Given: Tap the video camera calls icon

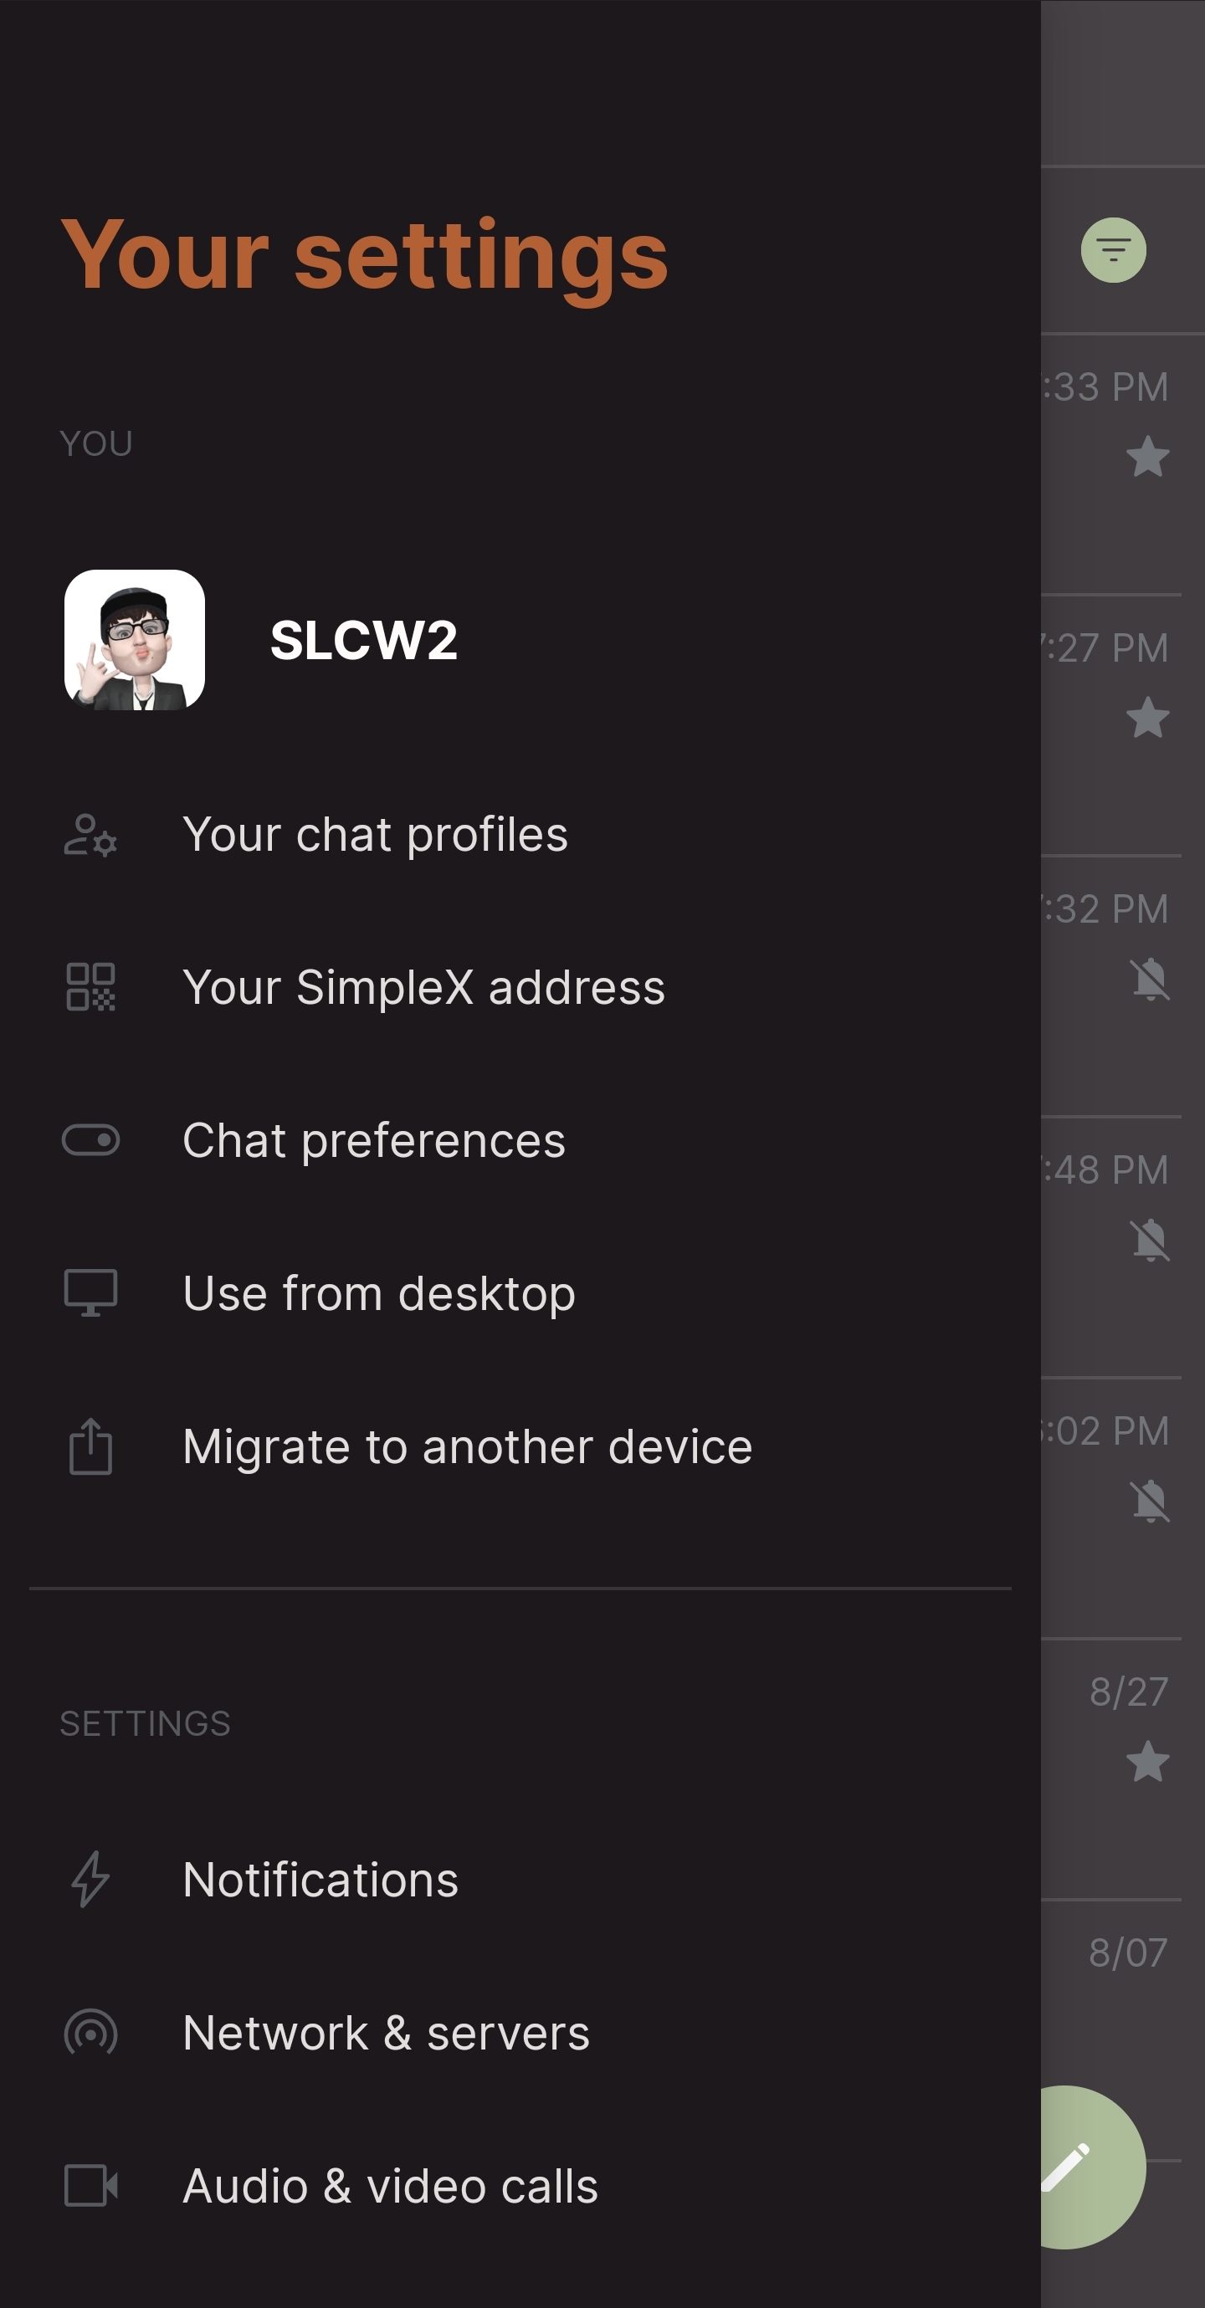Looking at the screenshot, I should coord(90,2186).
